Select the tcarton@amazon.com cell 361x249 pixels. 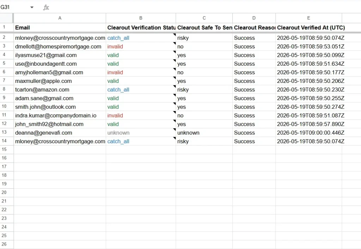tap(60, 90)
